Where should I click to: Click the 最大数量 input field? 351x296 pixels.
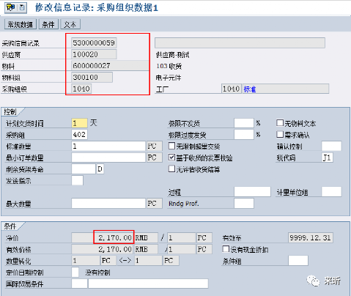point(108,204)
